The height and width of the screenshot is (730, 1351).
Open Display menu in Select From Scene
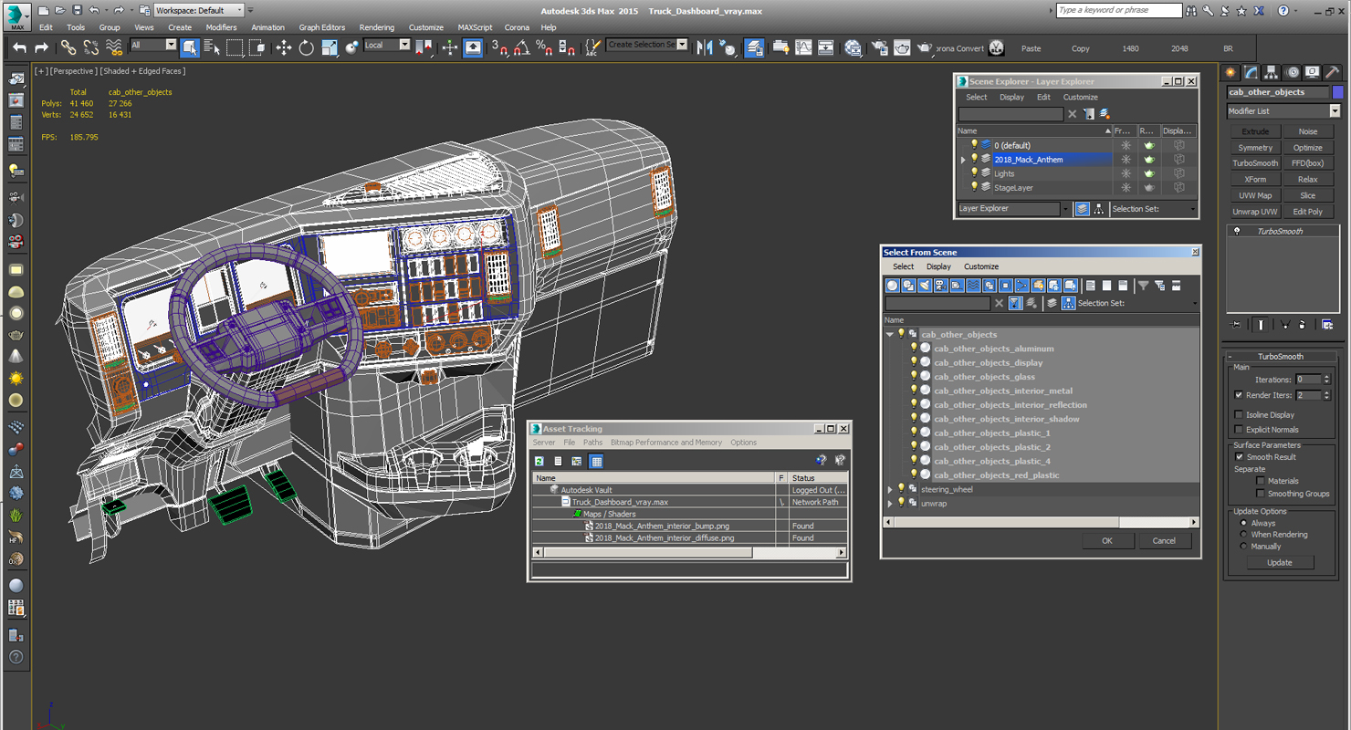click(938, 266)
